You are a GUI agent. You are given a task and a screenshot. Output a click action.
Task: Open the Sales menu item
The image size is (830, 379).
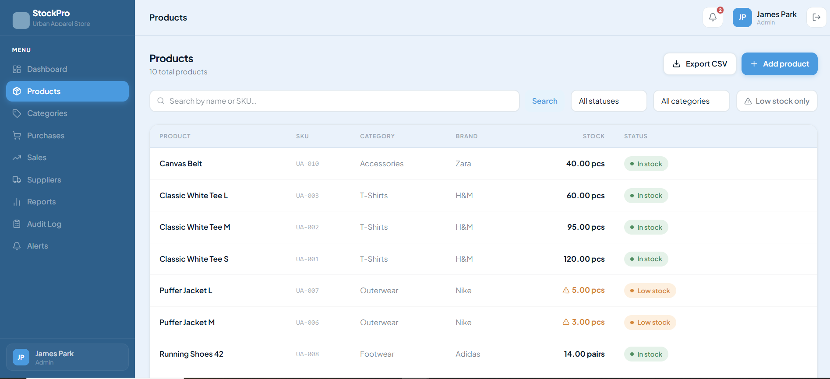[x=37, y=158]
